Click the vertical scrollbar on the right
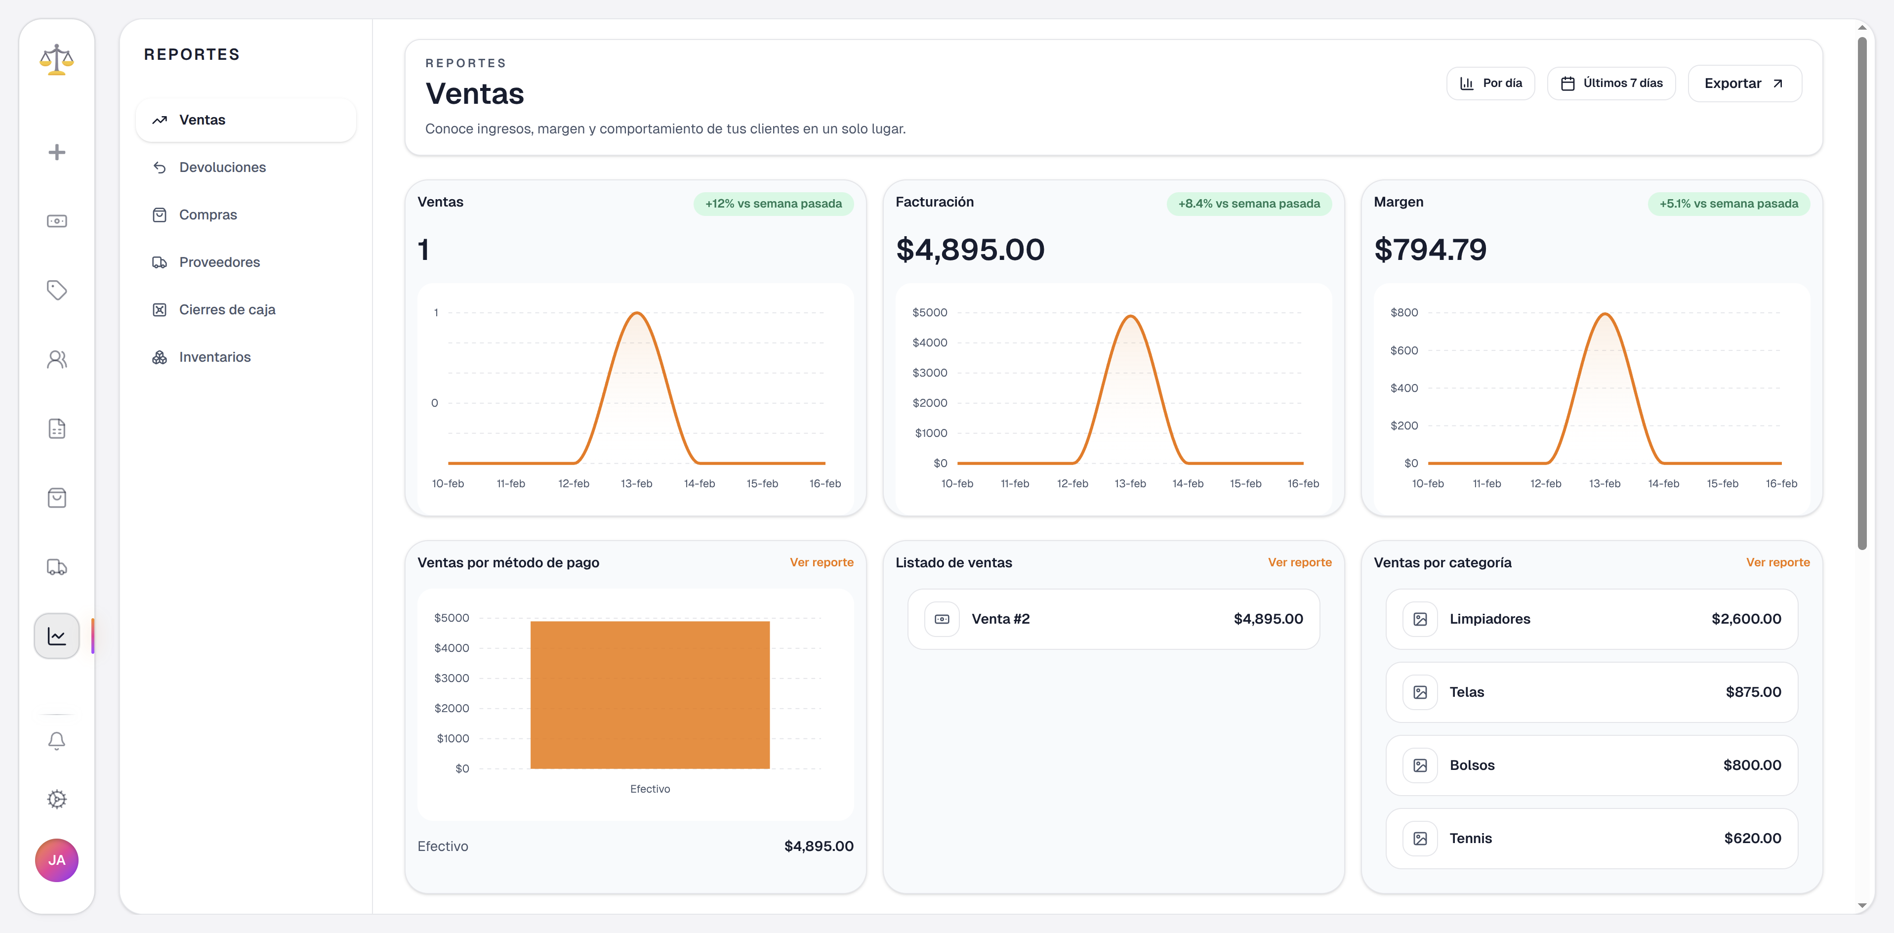 [x=1862, y=294]
